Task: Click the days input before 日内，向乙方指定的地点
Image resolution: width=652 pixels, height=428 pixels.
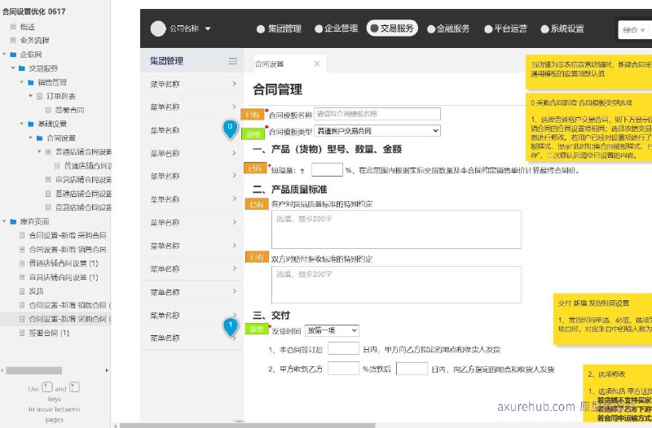Action: pos(412,369)
